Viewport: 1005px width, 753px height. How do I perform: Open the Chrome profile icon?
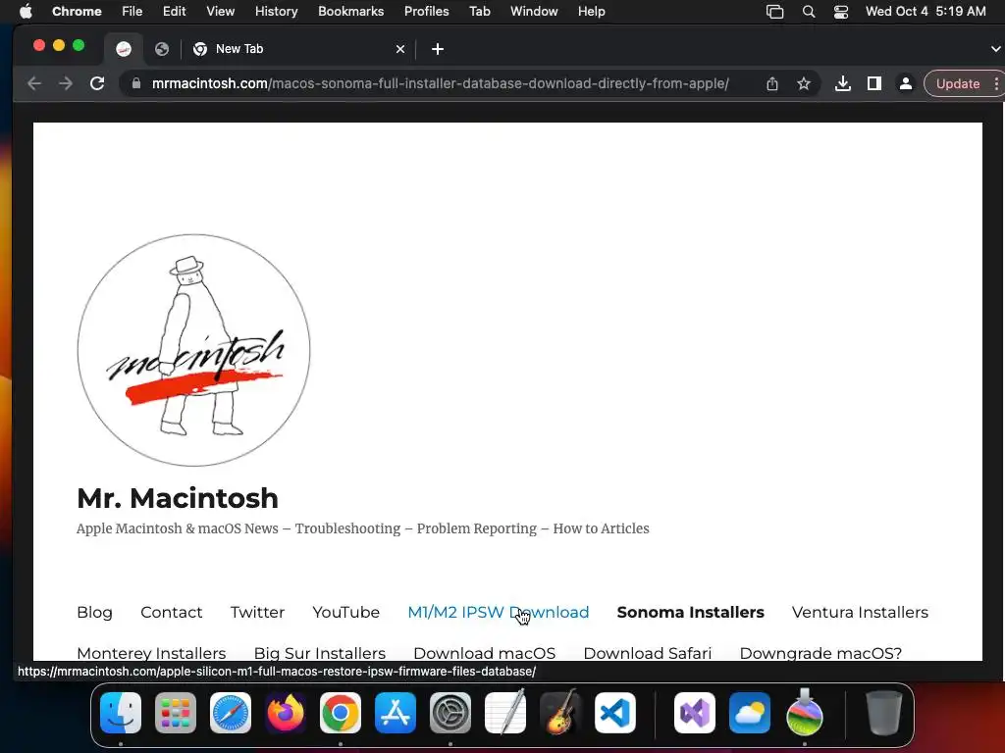point(906,83)
